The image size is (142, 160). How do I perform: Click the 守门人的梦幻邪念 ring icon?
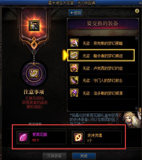pyautogui.click(x=74, y=80)
